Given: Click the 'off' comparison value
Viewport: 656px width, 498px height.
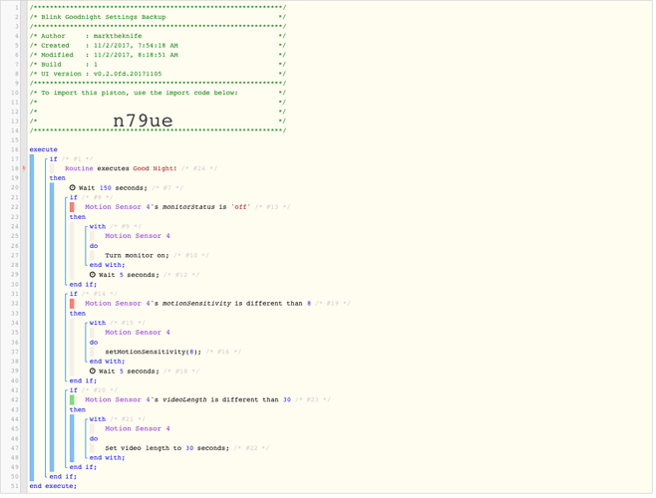Looking at the screenshot, I should coord(240,207).
